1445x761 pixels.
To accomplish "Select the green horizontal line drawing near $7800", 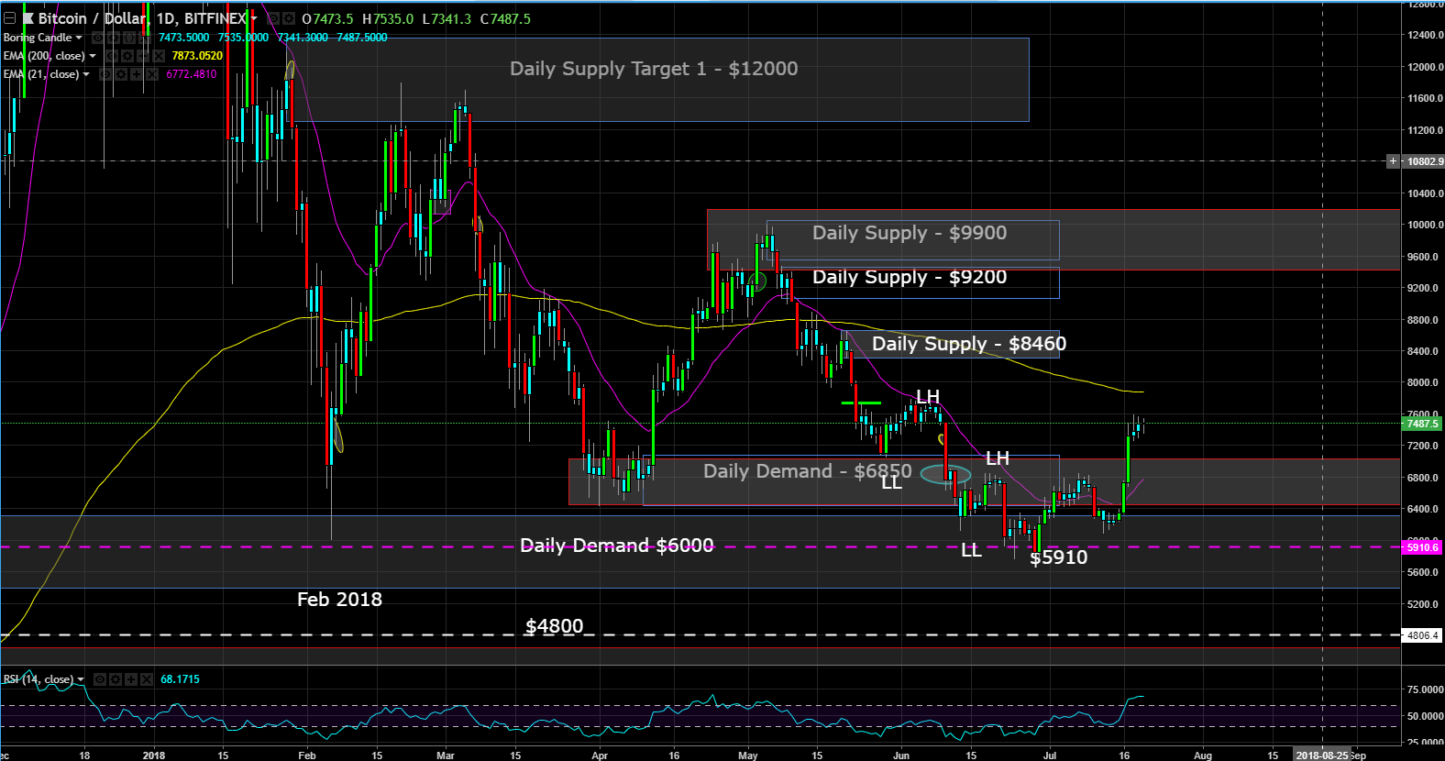I will click(861, 403).
